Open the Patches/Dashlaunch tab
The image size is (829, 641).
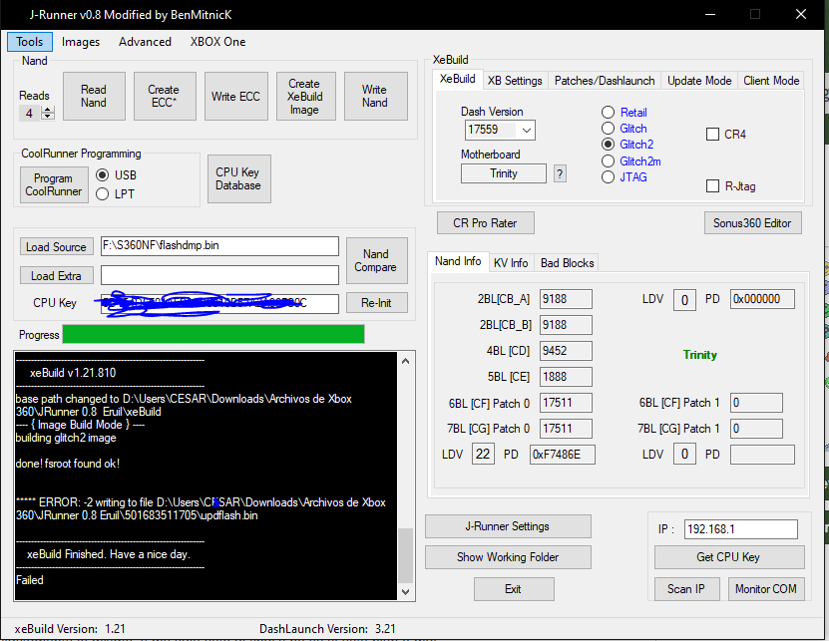[604, 81]
